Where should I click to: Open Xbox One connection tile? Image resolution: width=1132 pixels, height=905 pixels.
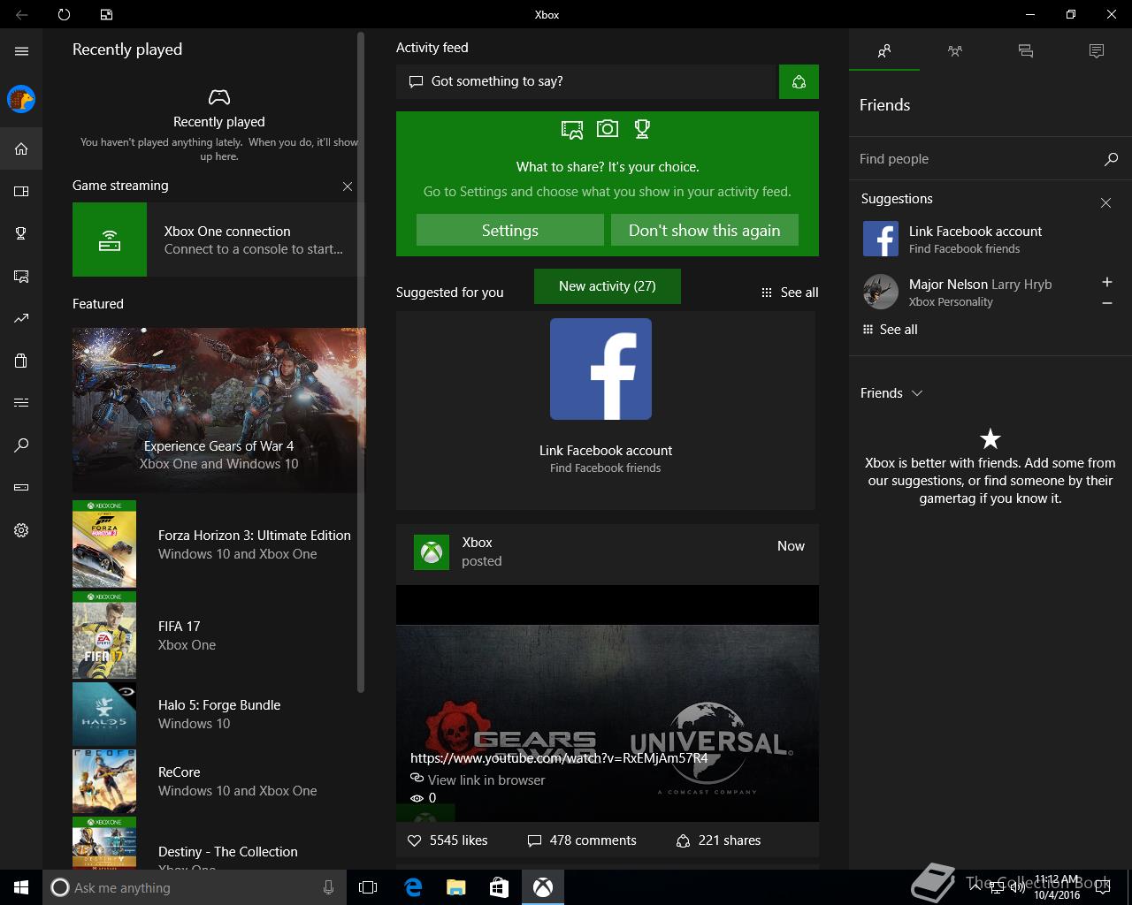pos(218,240)
